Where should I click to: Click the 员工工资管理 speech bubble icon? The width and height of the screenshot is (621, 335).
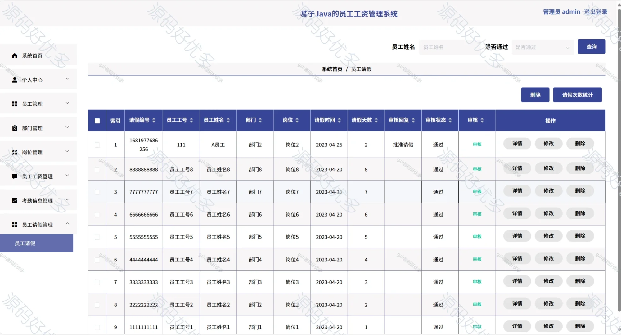14,176
